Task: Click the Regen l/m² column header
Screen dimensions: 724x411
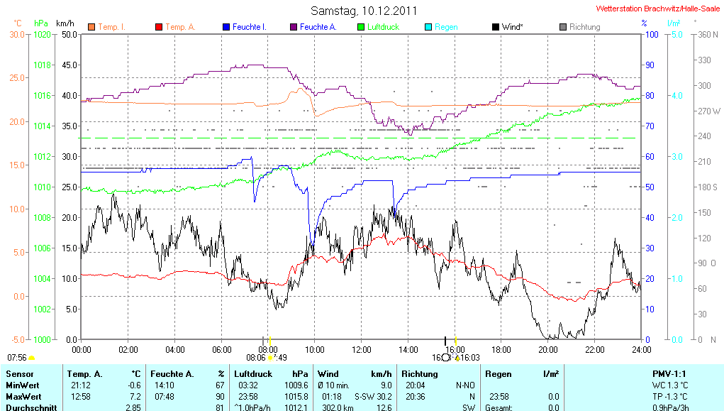Action: 521,373
